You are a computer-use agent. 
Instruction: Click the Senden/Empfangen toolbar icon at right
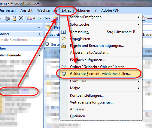[144, 18]
